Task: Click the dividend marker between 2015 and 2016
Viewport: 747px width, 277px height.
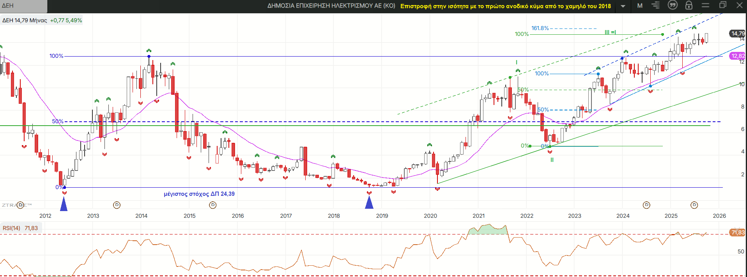Action: 212,205
